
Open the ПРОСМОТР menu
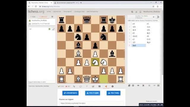67,12
